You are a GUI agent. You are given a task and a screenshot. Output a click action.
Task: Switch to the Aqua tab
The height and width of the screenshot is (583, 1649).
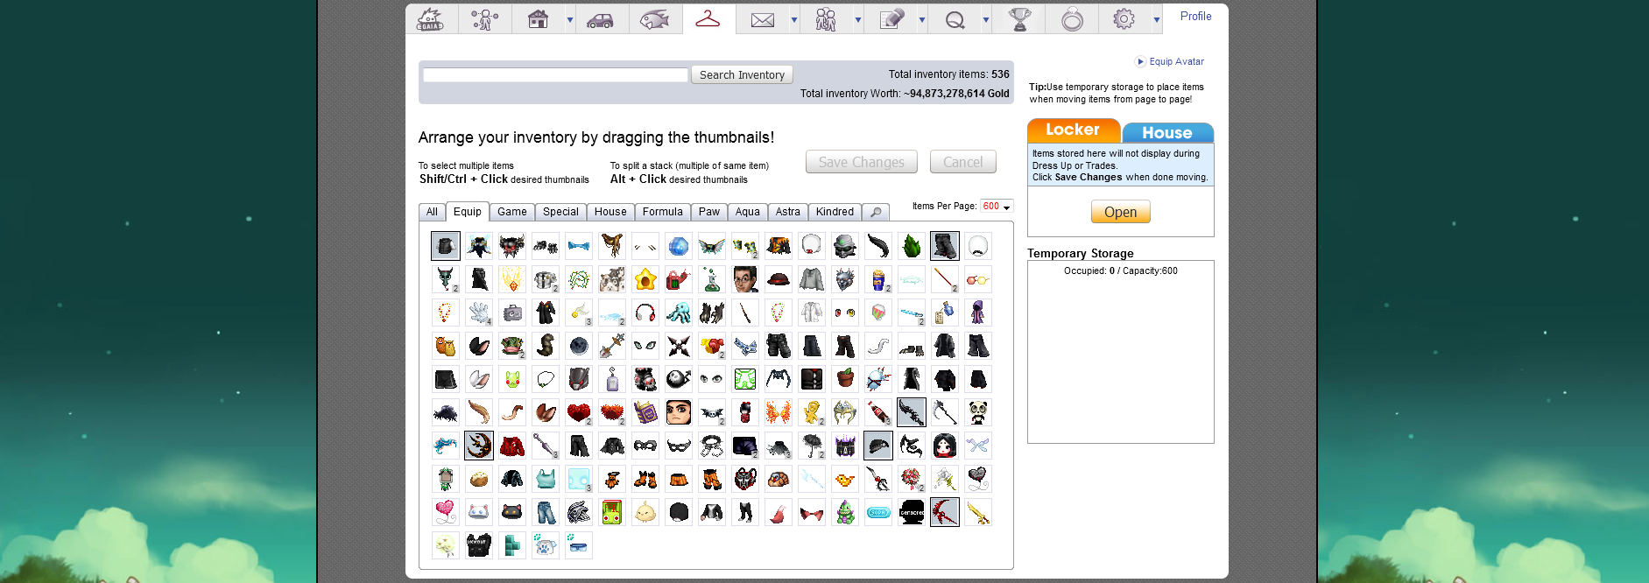click(x=748, y=212)
